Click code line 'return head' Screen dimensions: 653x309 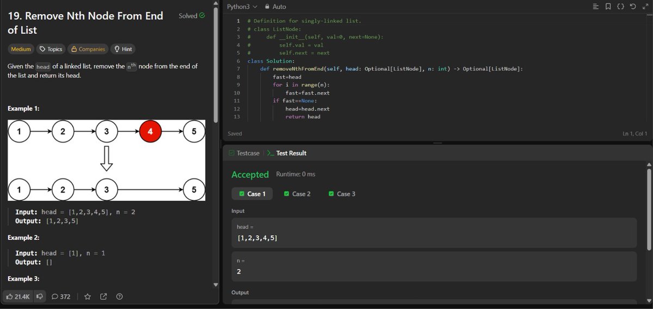tap(303, 116)
